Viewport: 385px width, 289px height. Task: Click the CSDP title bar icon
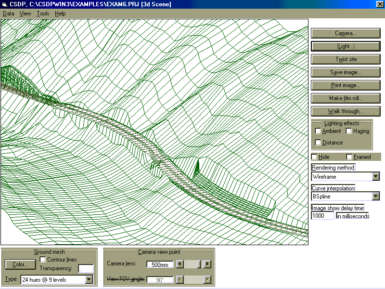point(4,4)
